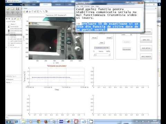Click inside the Notepad text area
The width and height of the screenshot is (166, 124).
pyautogui.click(x=109, y=19)
